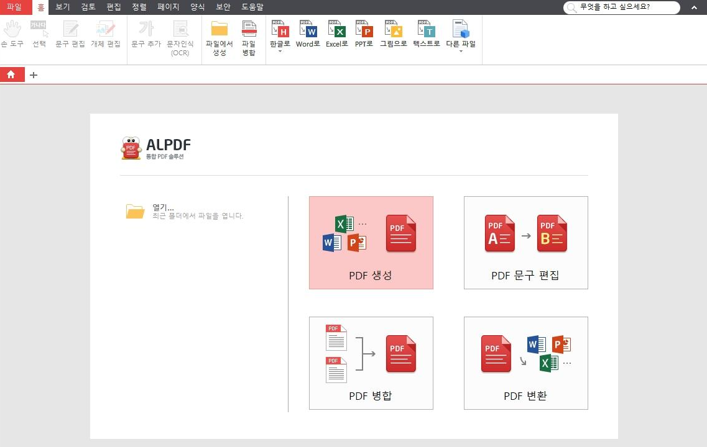Collapse the ribbon with the chevron
This screenshot has width=707, height=447.
pyautogui.click(x=694, y=7)
